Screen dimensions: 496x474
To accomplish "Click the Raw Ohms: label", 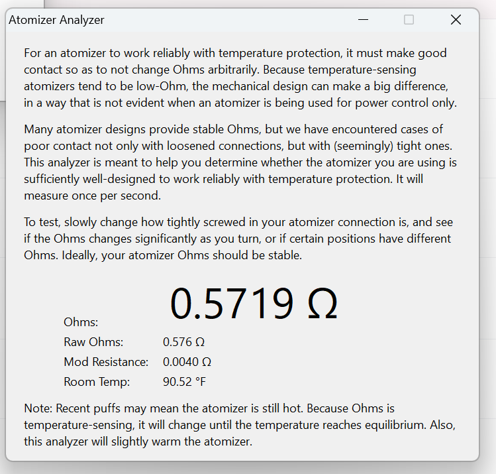I will click(x=93, y=342).
